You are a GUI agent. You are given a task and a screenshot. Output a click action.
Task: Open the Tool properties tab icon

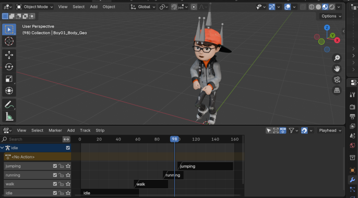pos(352,95)
